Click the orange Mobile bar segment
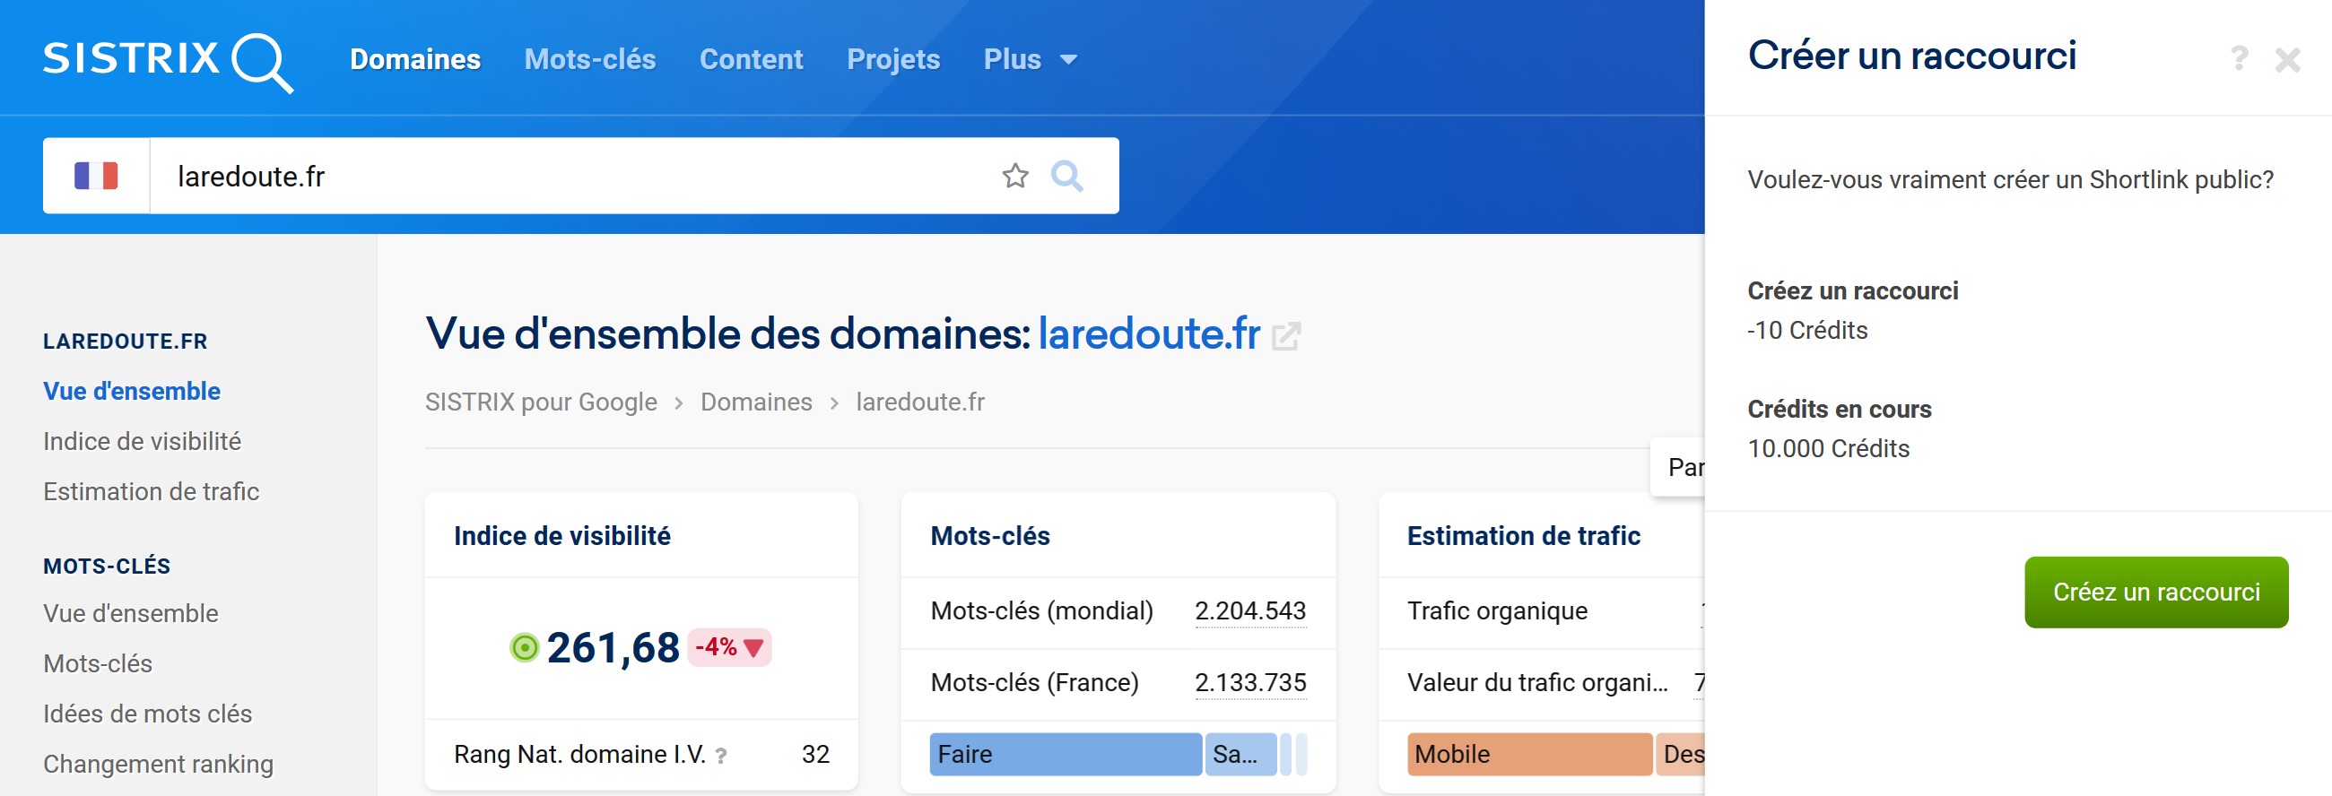2332x796 pixels. 1529,755
